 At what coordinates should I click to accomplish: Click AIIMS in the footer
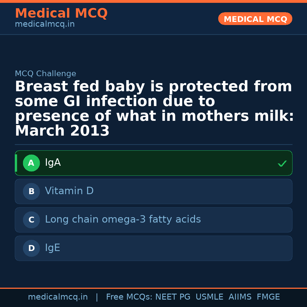point(240,297)
